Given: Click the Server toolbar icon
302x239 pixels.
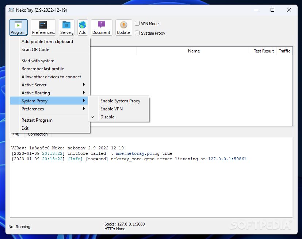Looking at the screenshot, I should [66, 27].
